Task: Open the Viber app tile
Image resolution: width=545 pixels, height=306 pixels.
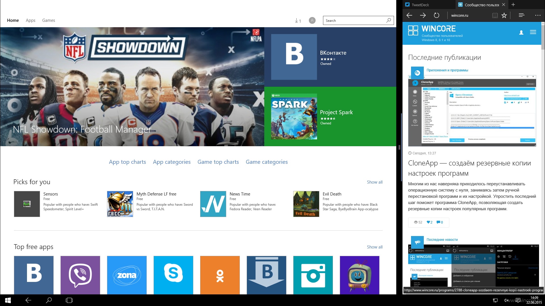Action: [80, 275]
